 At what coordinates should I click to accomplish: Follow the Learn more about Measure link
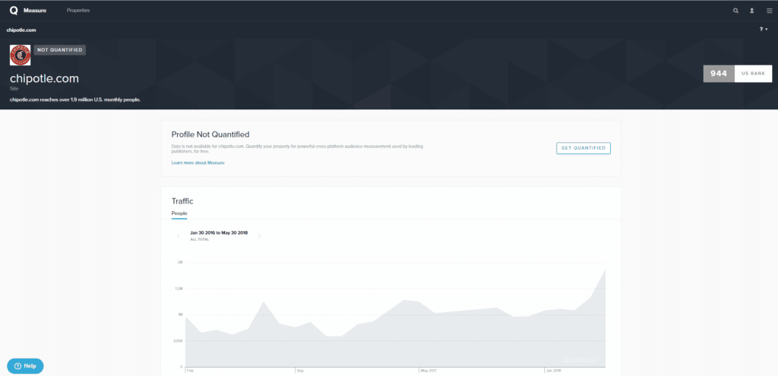pos(198,163)
